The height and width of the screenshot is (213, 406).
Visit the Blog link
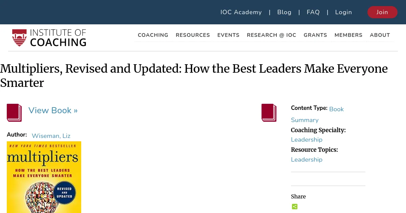point(284,12)
